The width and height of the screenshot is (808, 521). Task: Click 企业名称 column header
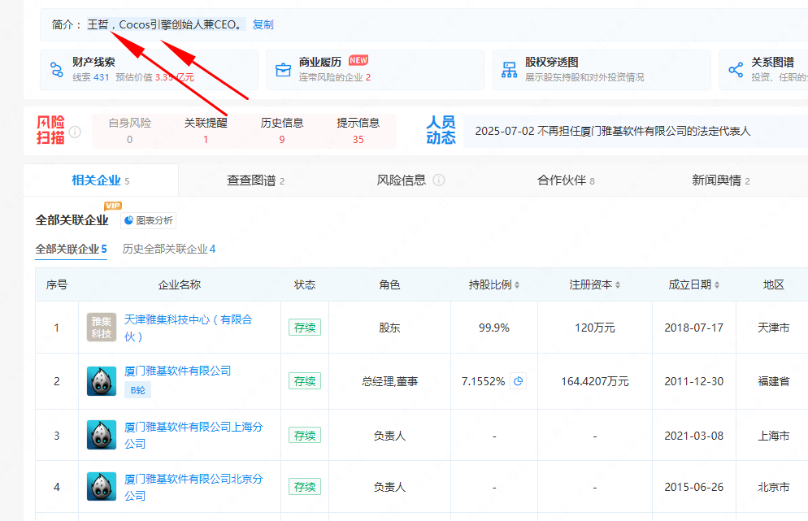[180, 284]
